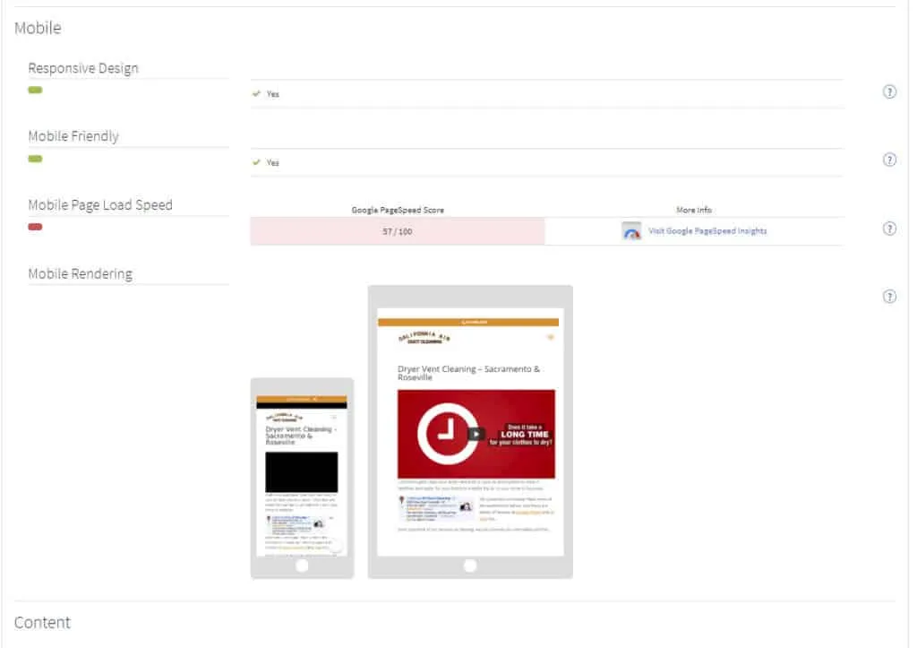
Task: Click green status bar under Mobile Friendly
Action: point(35,159)
